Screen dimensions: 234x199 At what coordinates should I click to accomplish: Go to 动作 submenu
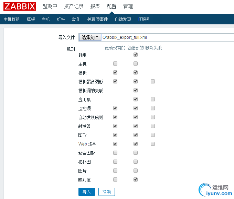(x=76, y=19)
